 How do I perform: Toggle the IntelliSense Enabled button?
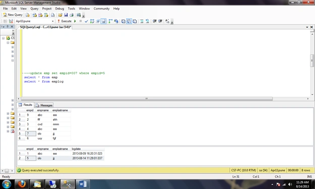103,21
